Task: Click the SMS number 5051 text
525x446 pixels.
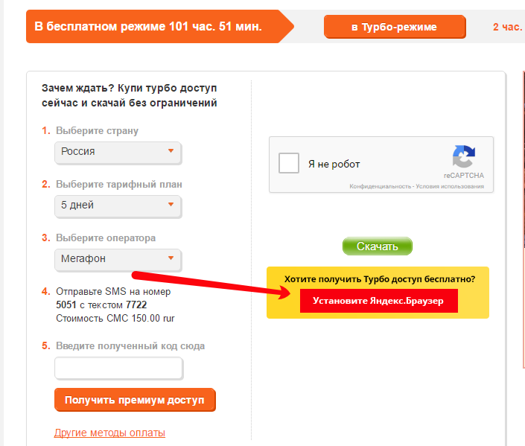Action: (x=66, y=305)
